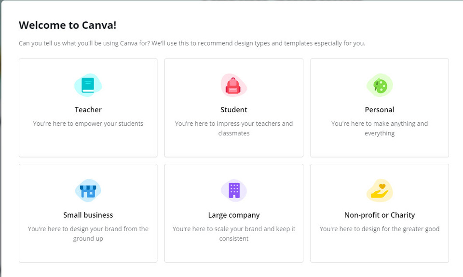Click the red backpack Student icon
Image resolution: width=463 pixels, height=277 pixels.
tap(233, 85)
